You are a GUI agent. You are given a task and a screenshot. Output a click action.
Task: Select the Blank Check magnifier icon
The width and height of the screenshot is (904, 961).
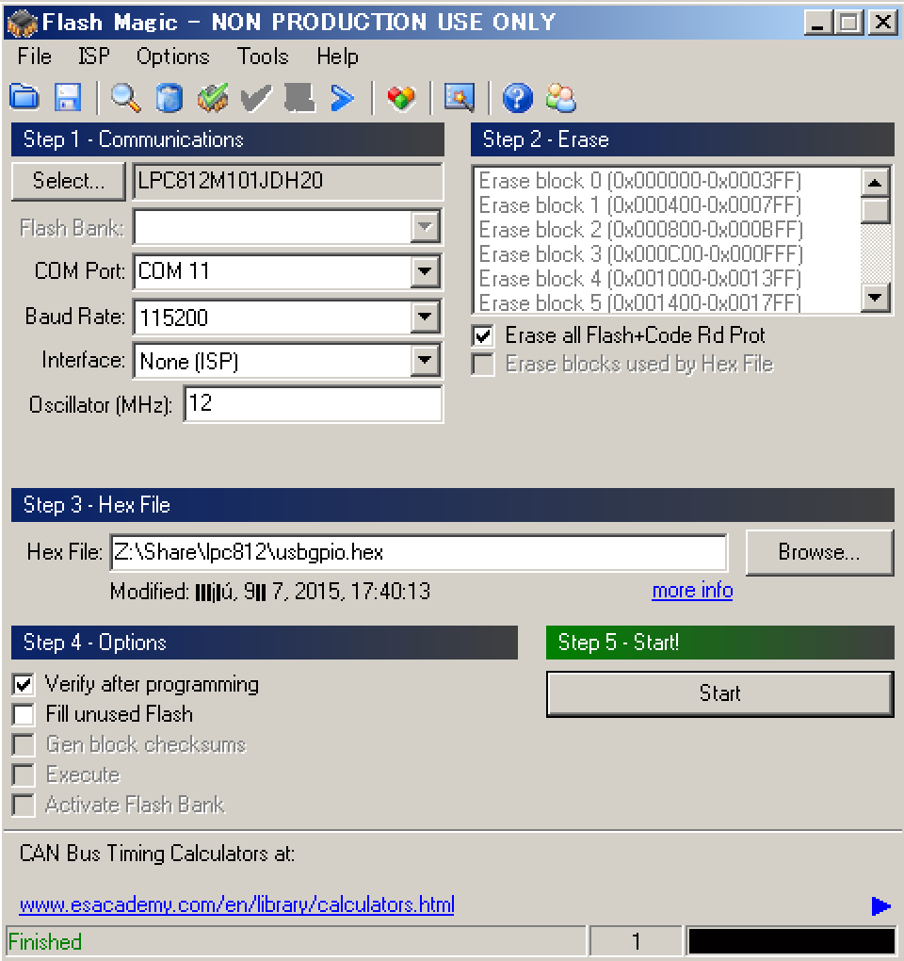click(125, 97)
